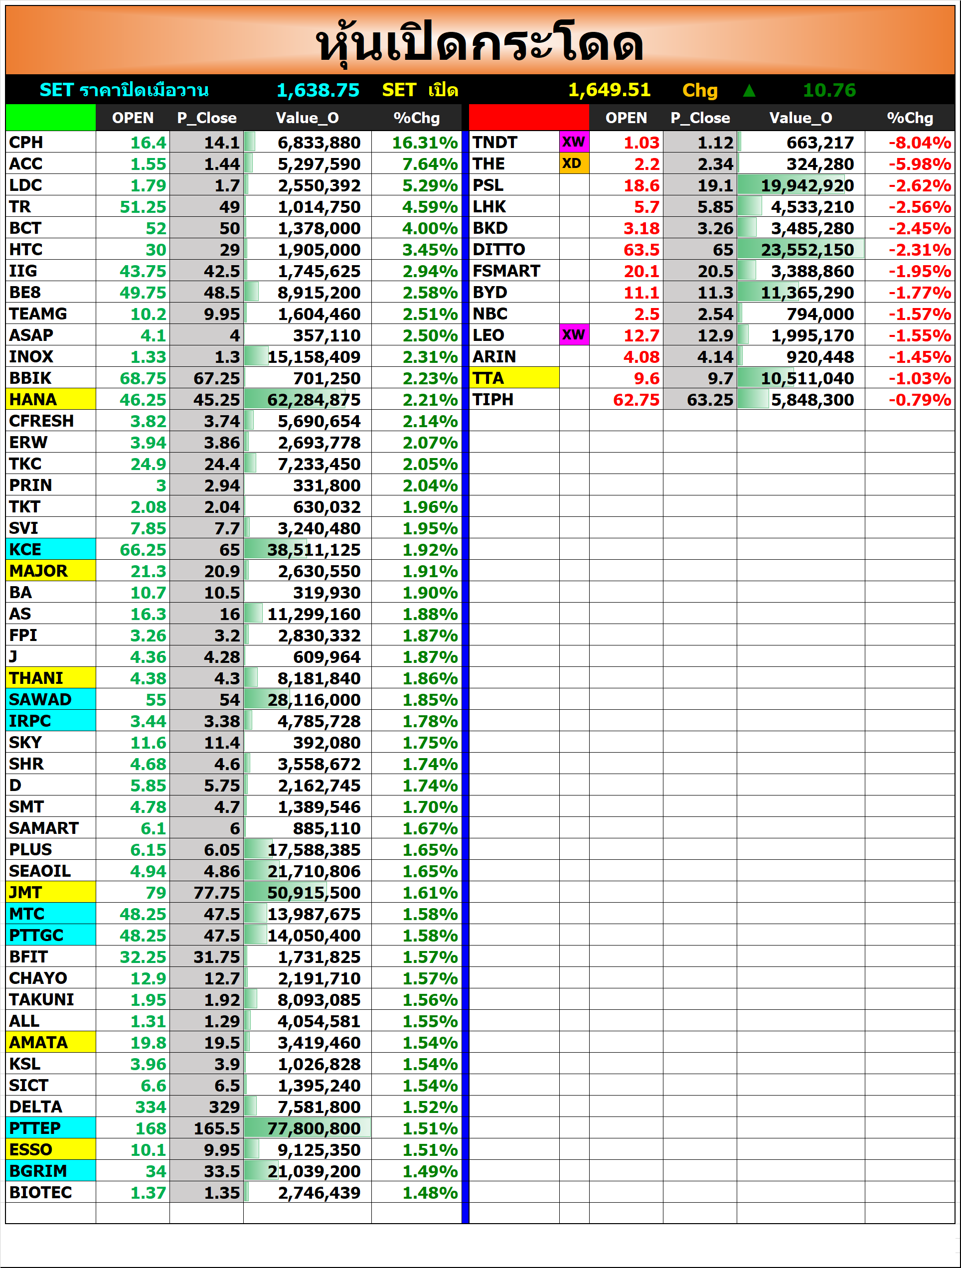Click the ARIN symbol cell
The height and width of the screenshot is (1268, 961).
[x=514, y=356]
